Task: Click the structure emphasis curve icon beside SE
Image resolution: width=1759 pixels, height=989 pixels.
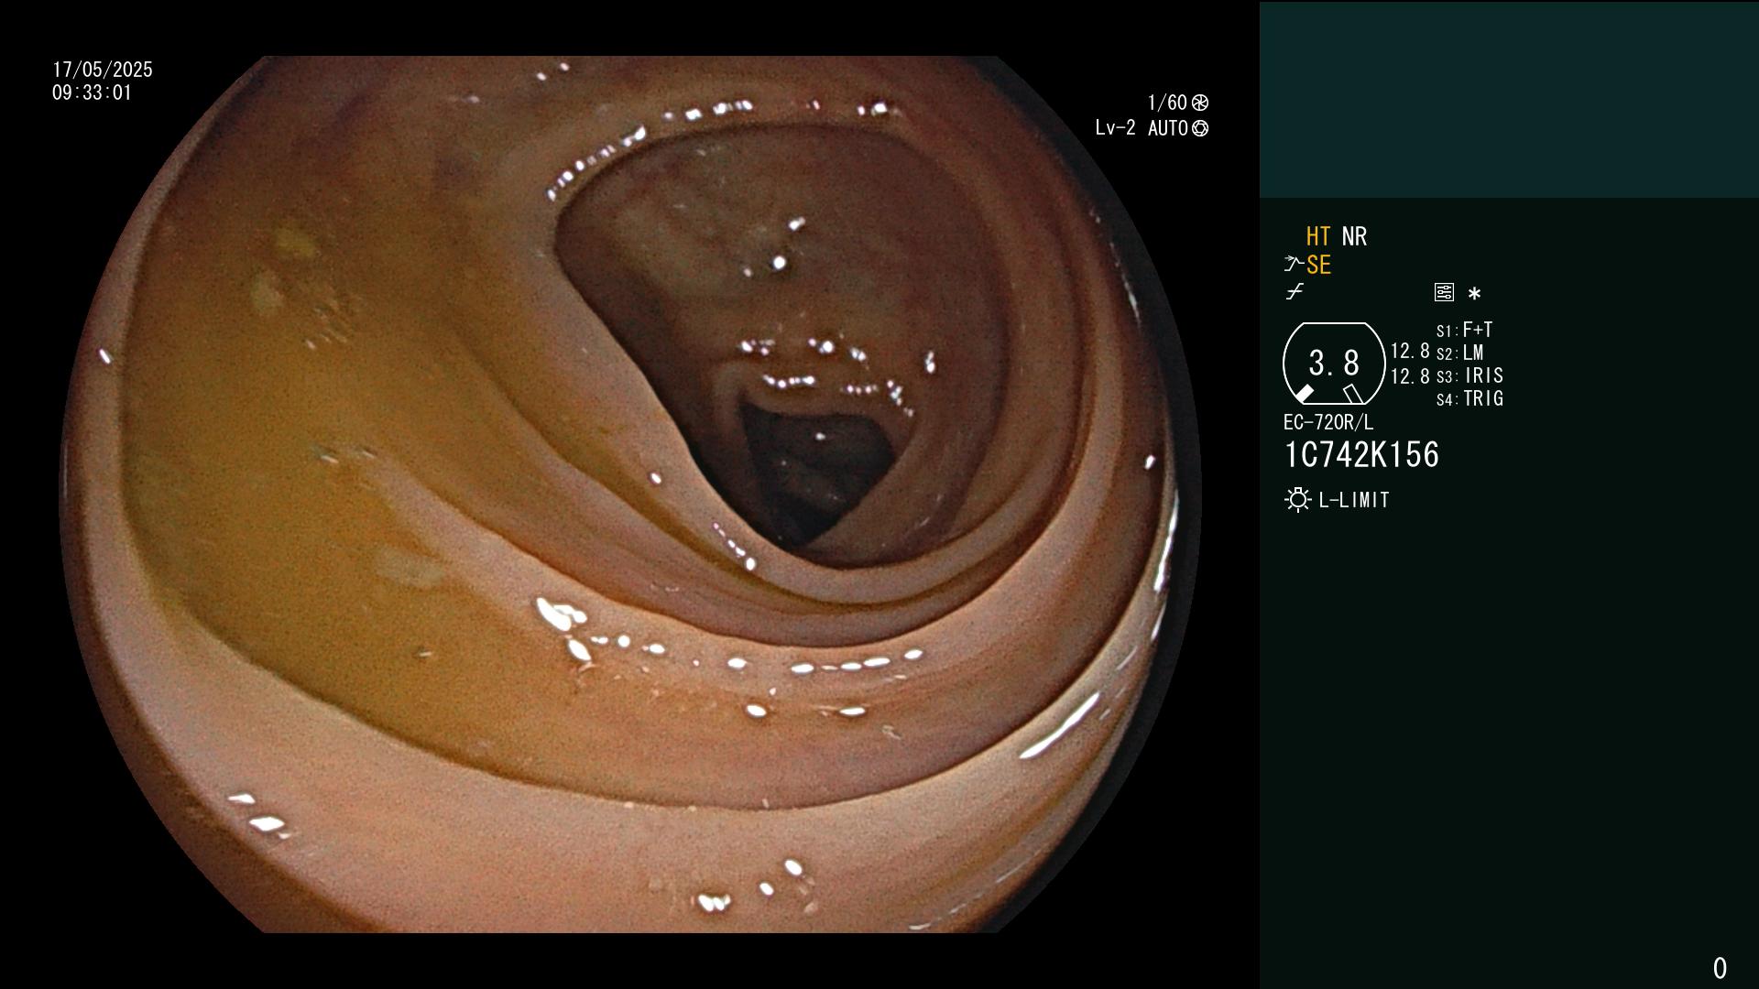Action: [x=1294, y=265]
